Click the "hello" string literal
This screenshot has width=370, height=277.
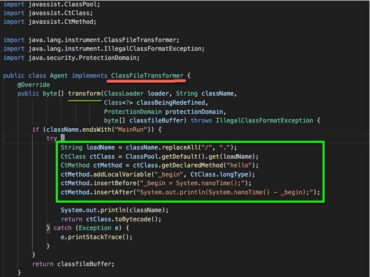point(239,165)
